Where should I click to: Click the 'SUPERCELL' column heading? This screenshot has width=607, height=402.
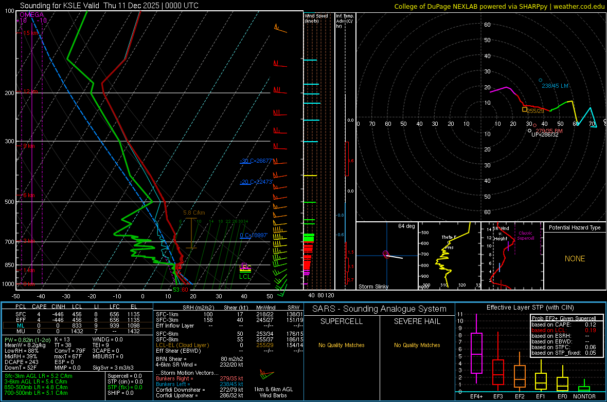[x=342, y=321]
